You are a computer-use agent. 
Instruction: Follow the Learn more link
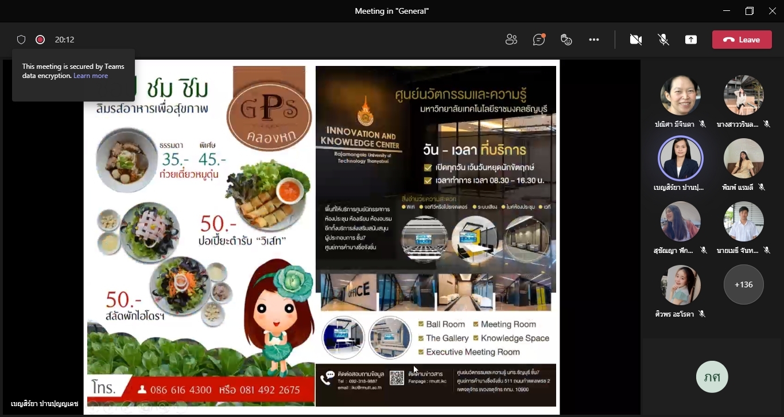(x=91, y=76)
